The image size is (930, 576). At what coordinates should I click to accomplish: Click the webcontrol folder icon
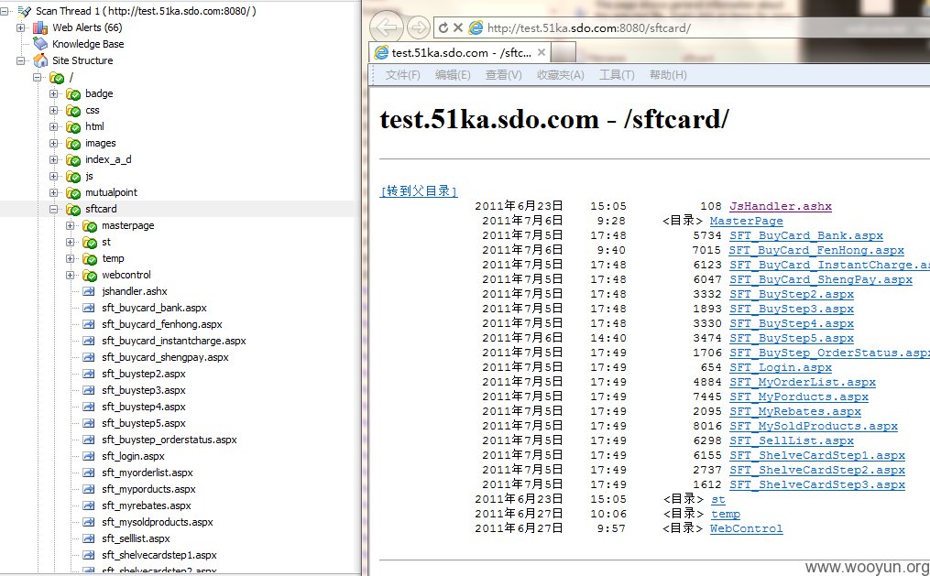click(90, 276)
